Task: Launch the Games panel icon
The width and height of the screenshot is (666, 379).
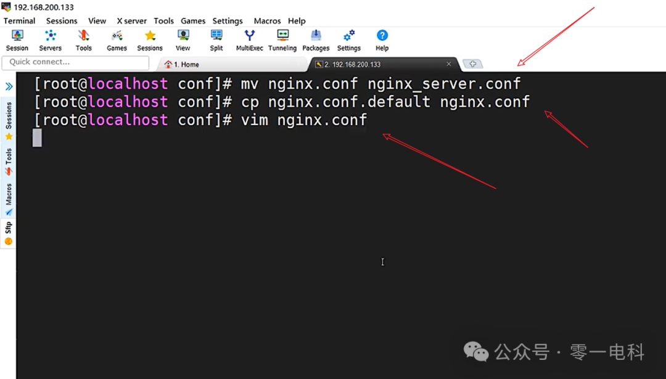Action: [x=117, y=39]
